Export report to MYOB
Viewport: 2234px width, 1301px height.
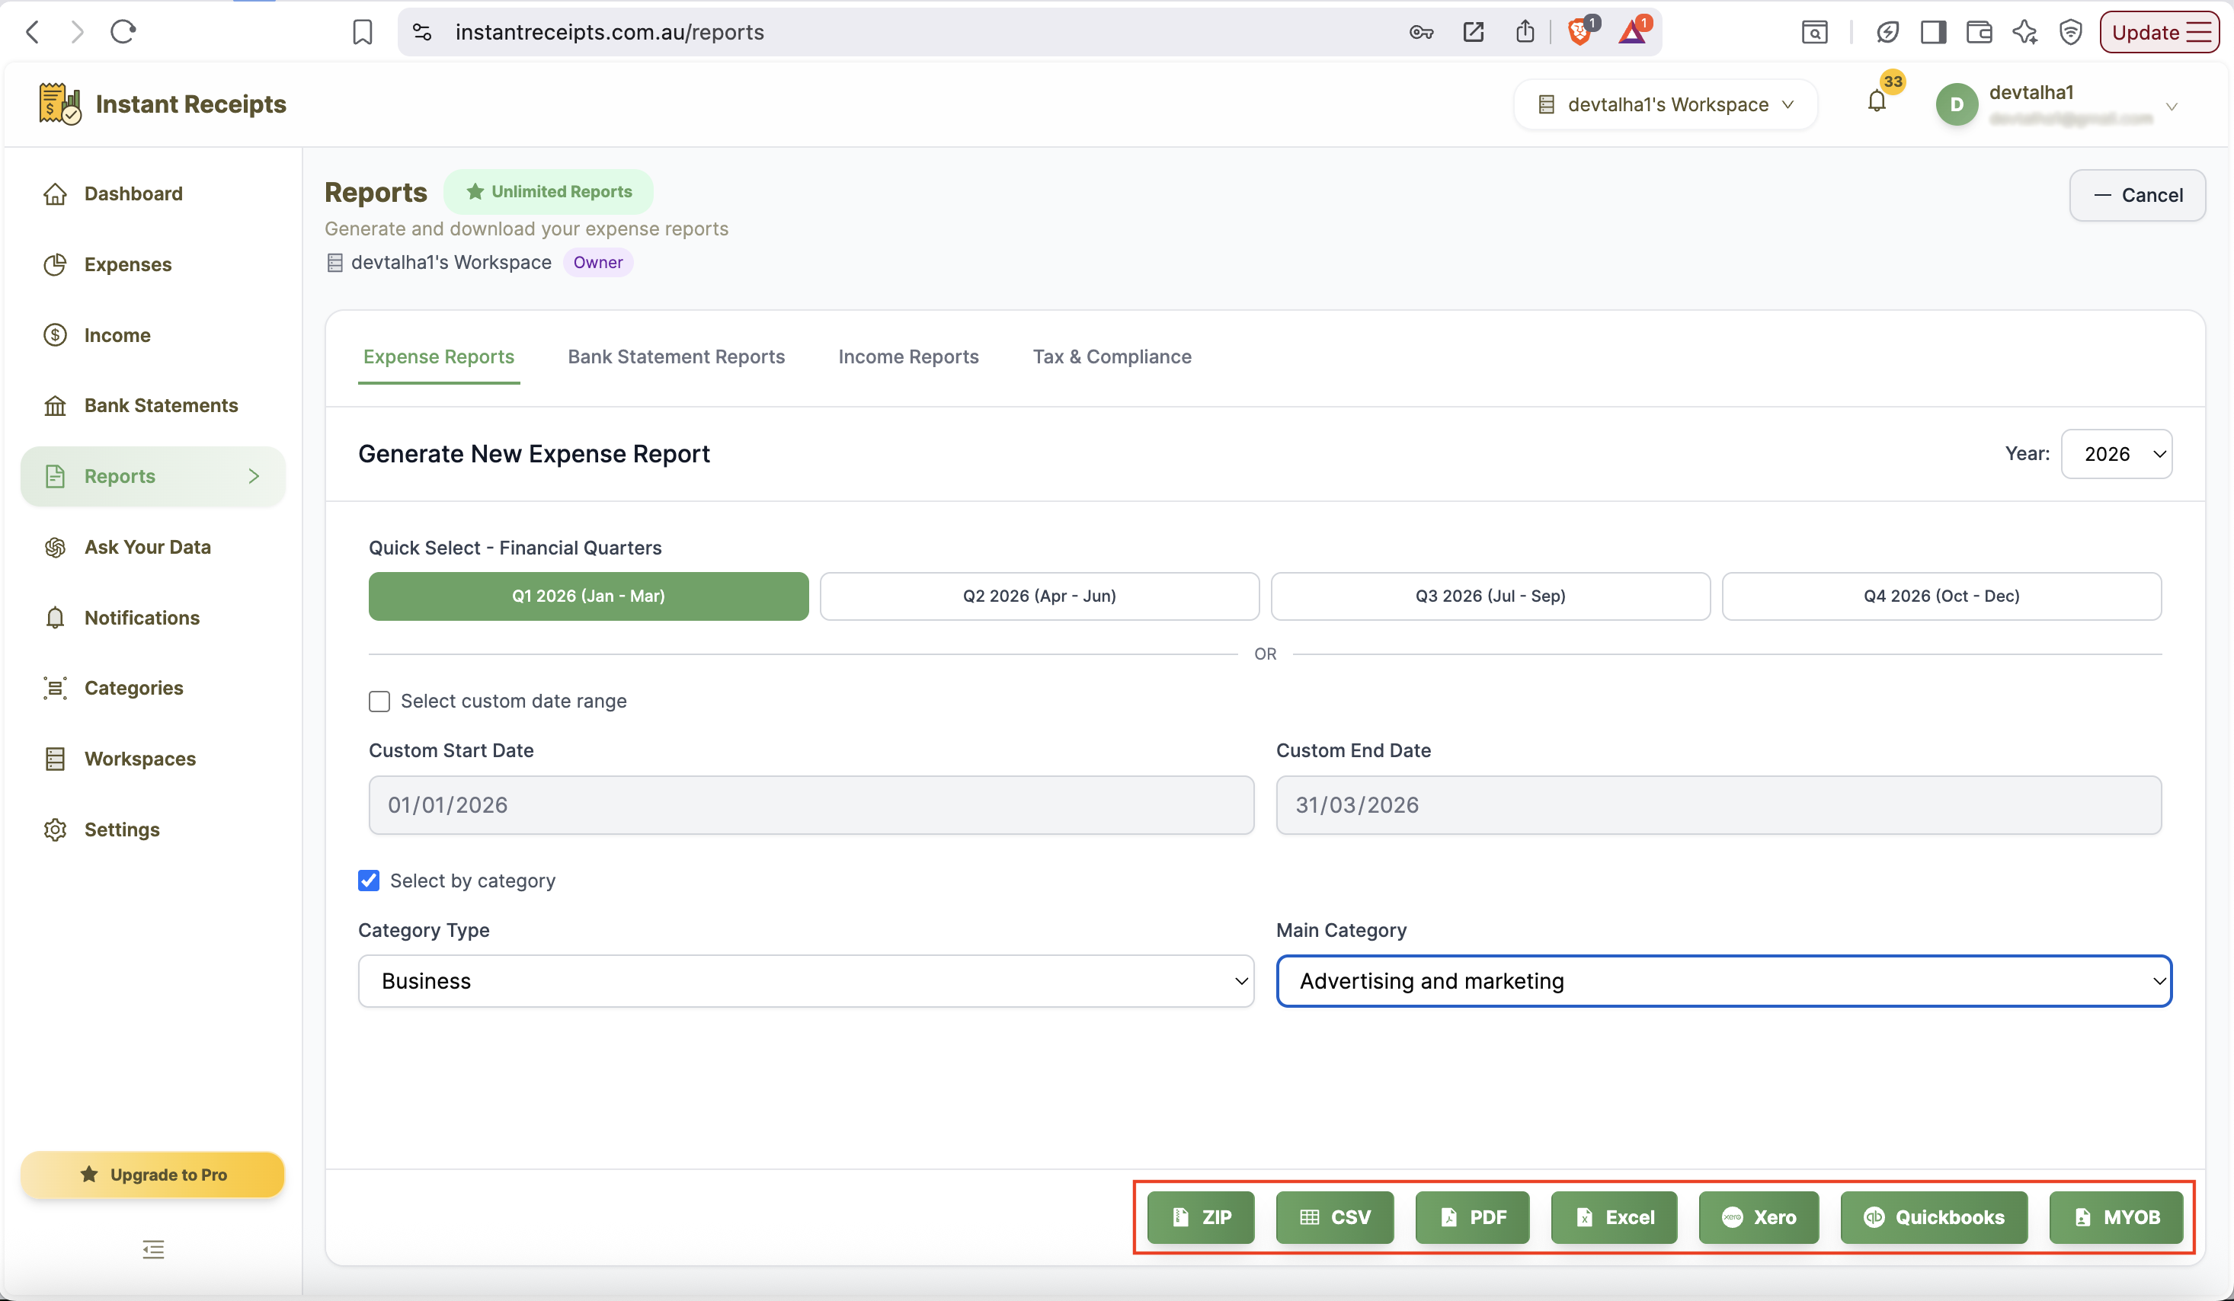pos(2117,1216)
